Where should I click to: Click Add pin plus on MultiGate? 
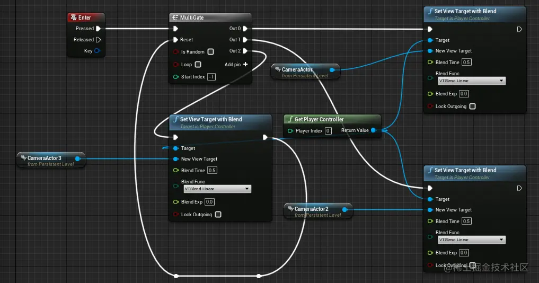pyautogui.click(x=245, y=64)
